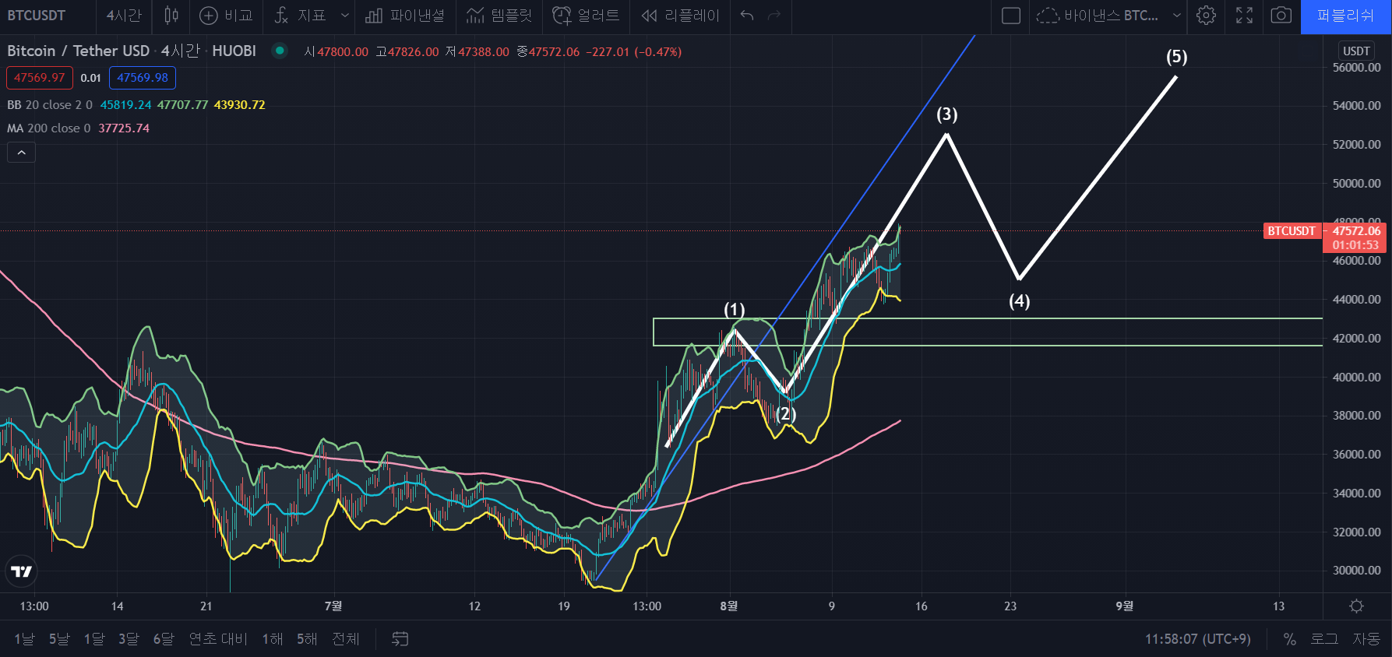Screen dimensions: 1392x657
Task: Toggle the 자동 auto scale
Action: (1366, 639)
